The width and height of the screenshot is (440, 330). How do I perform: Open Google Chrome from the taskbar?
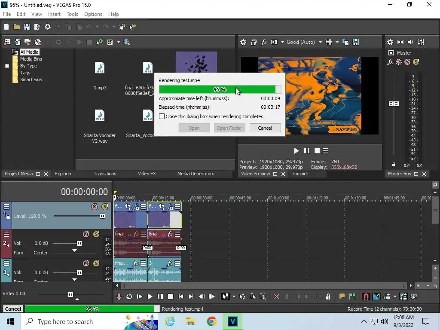pyautogui.click(x=212, y=321)
